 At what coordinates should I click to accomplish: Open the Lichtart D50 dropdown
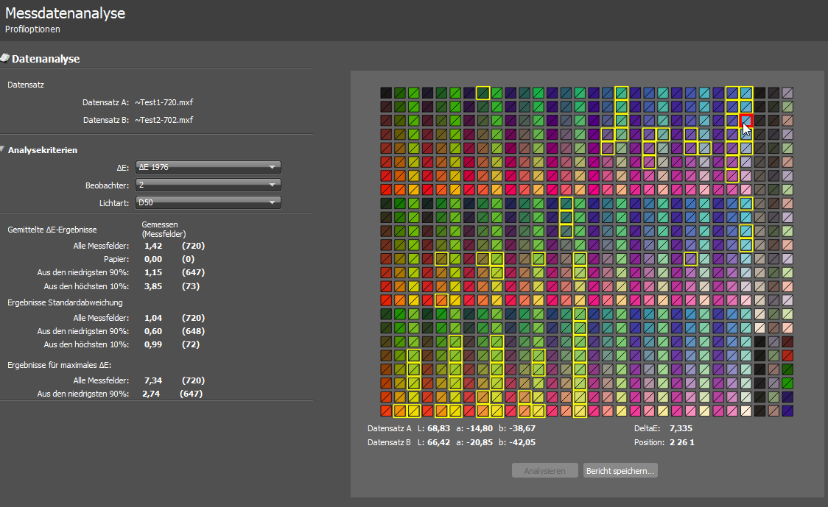click(209, 202)
